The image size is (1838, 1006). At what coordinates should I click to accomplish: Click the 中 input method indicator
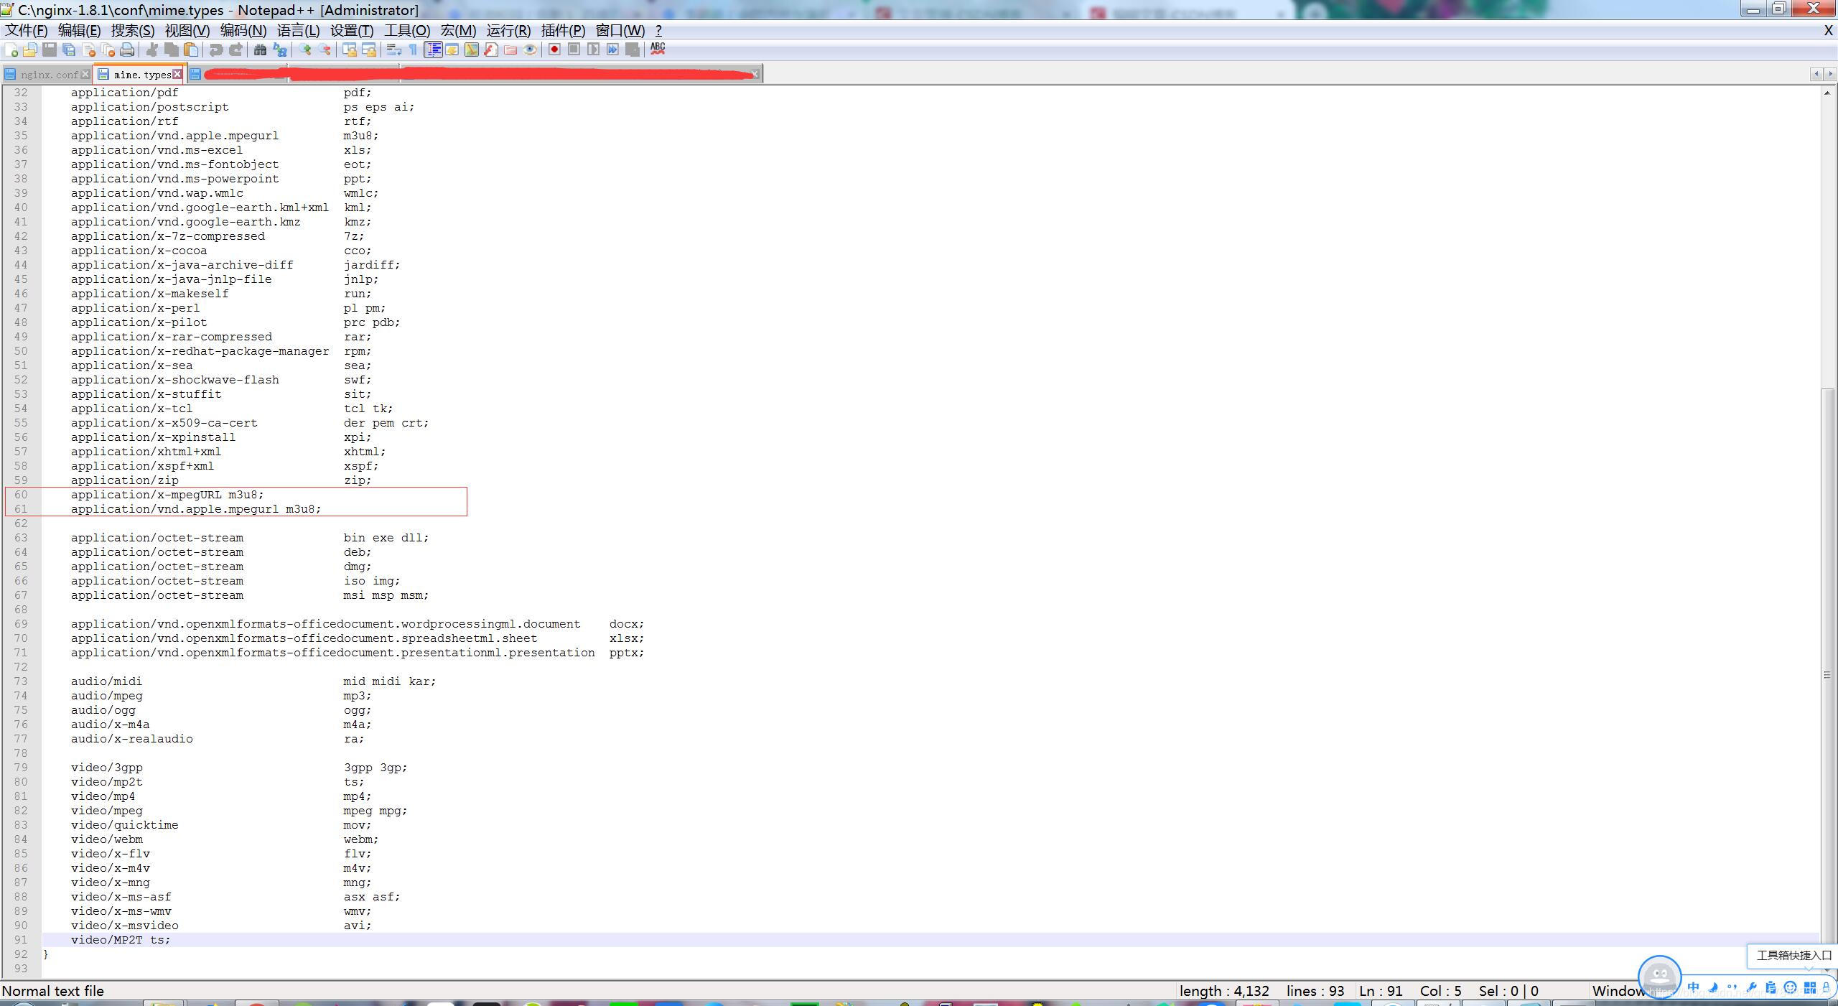coord(1693,988)
